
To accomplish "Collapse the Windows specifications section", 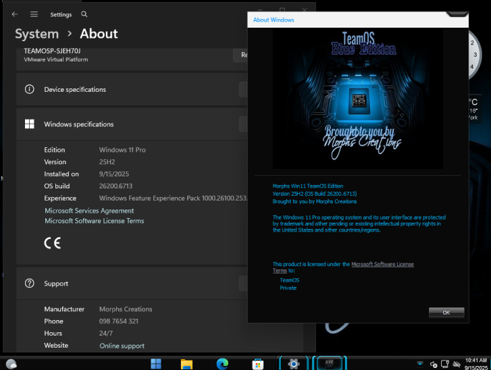I will pyautogui.click(x=132, y=124).
